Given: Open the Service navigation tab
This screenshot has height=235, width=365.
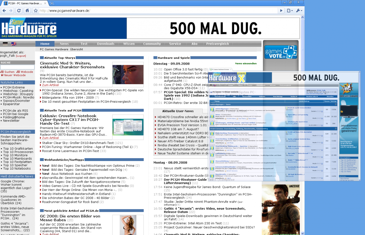Looking at the screenshot, I should (175, 44).
